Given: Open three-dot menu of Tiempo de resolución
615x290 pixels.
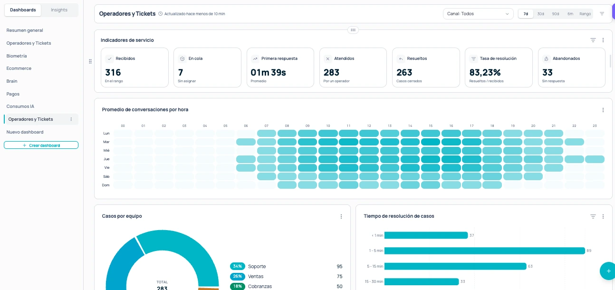Looking at the screenshot, I should 603,216.
